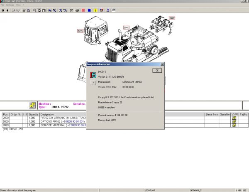Click INDEX- PR752 type text
Viewport: 249px width, 192px height.
[x=60, y=107]
